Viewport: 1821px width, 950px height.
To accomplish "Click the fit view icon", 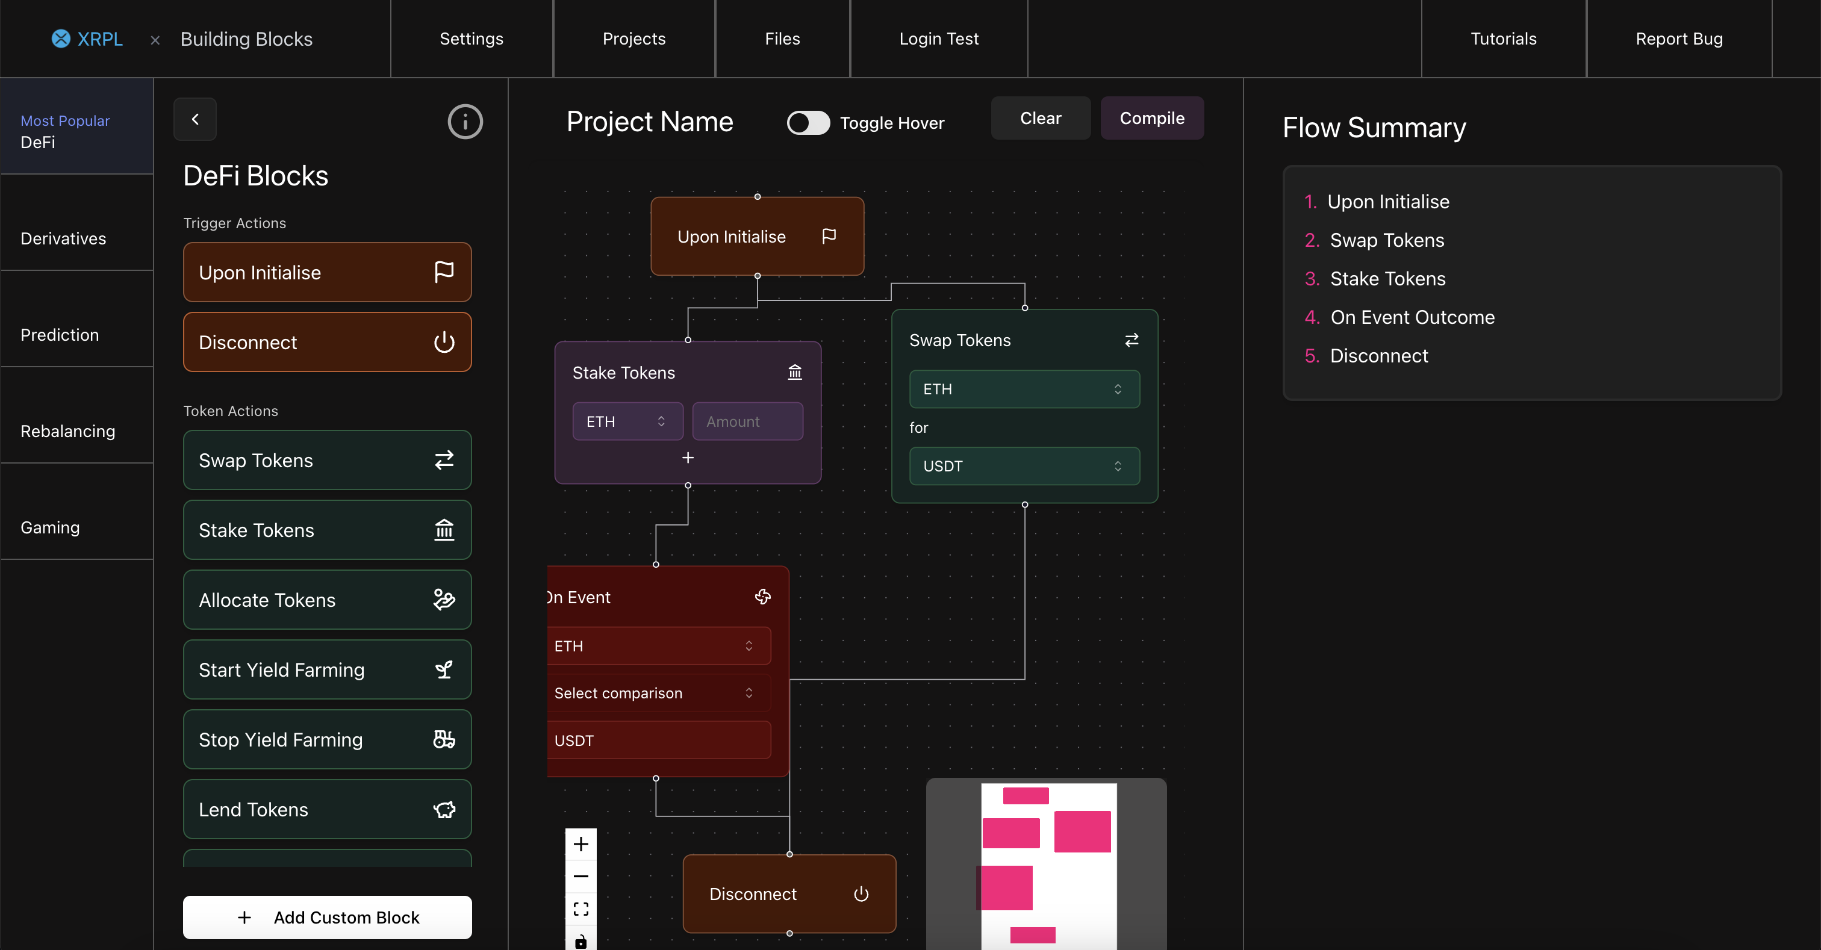I will [581, 909].
